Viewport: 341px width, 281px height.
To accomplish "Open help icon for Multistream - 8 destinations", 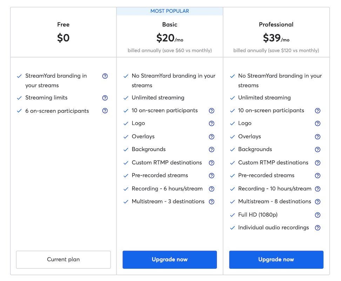I will pos(317,201).
